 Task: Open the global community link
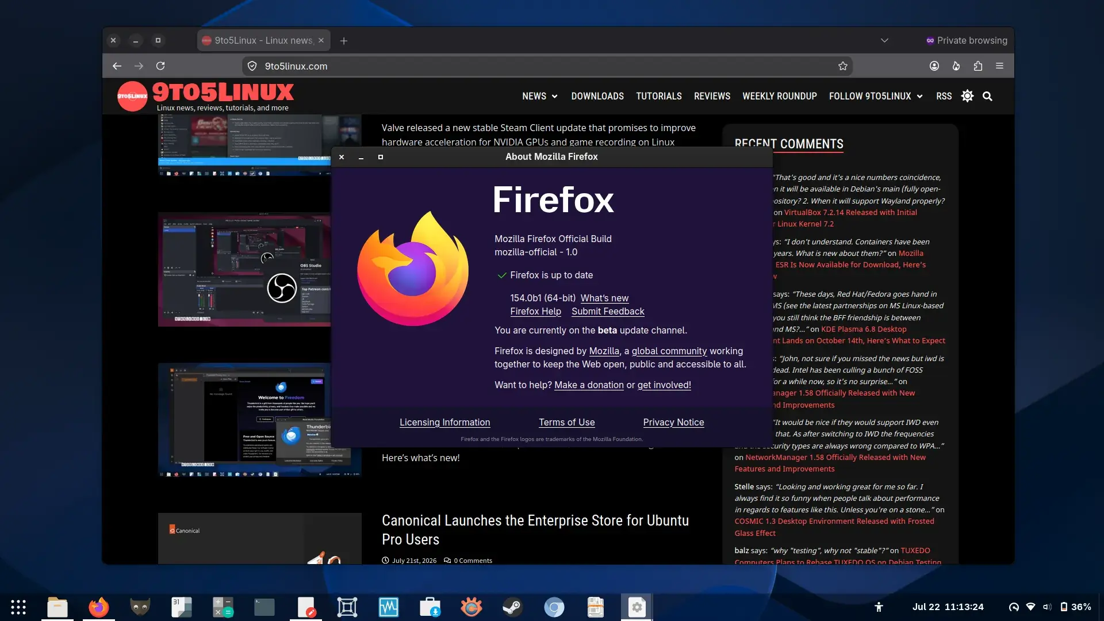(669, 351)
